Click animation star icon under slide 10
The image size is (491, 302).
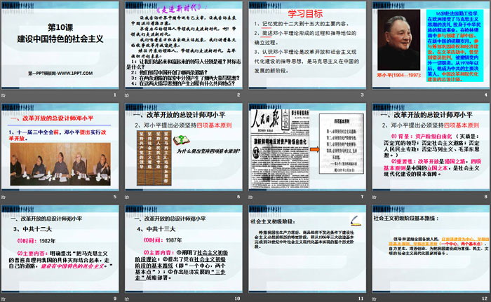(127, 299)
